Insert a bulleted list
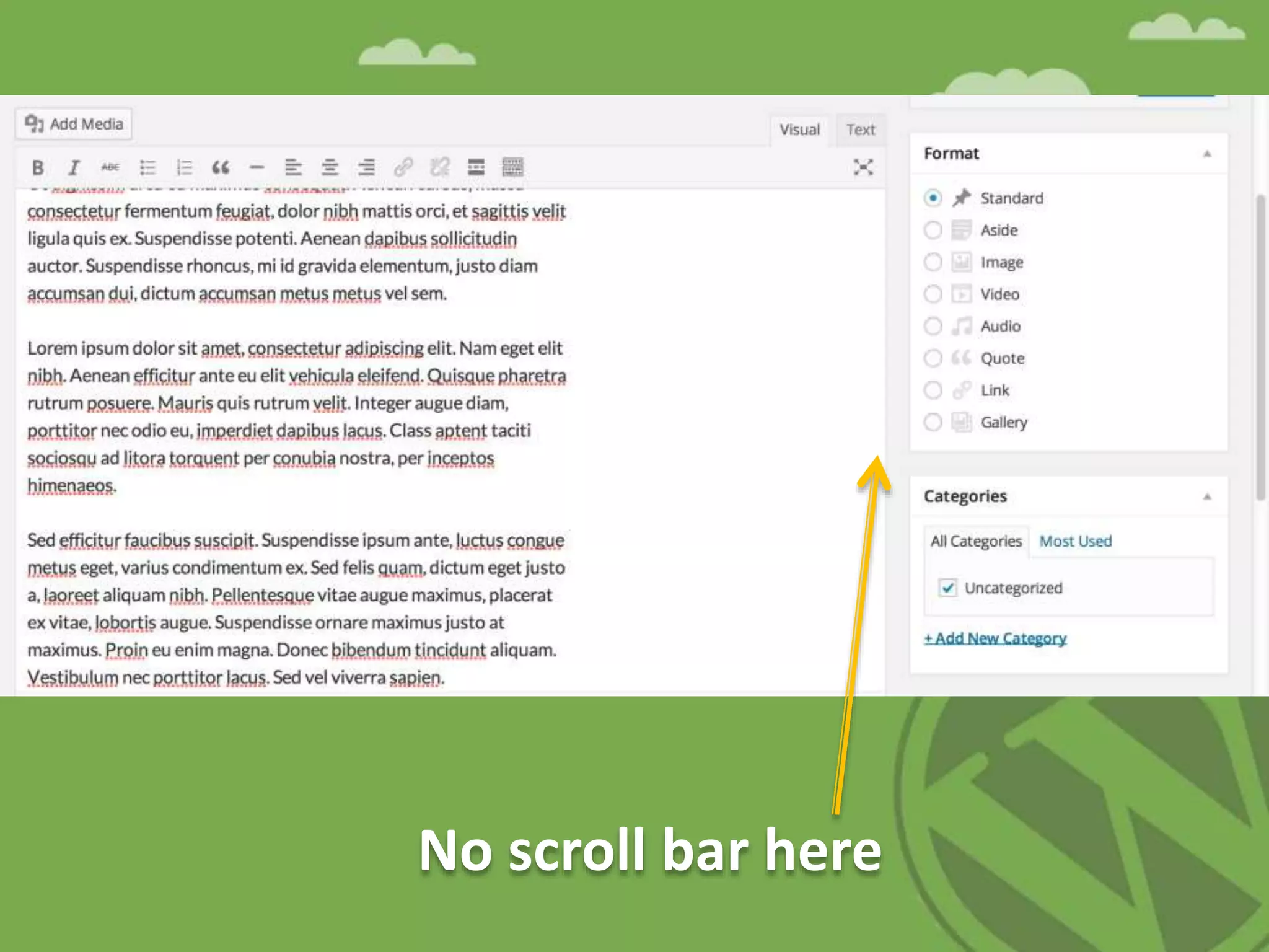Image resolution: width=1269 pixels, height=952 pixels. coord(147,167)
